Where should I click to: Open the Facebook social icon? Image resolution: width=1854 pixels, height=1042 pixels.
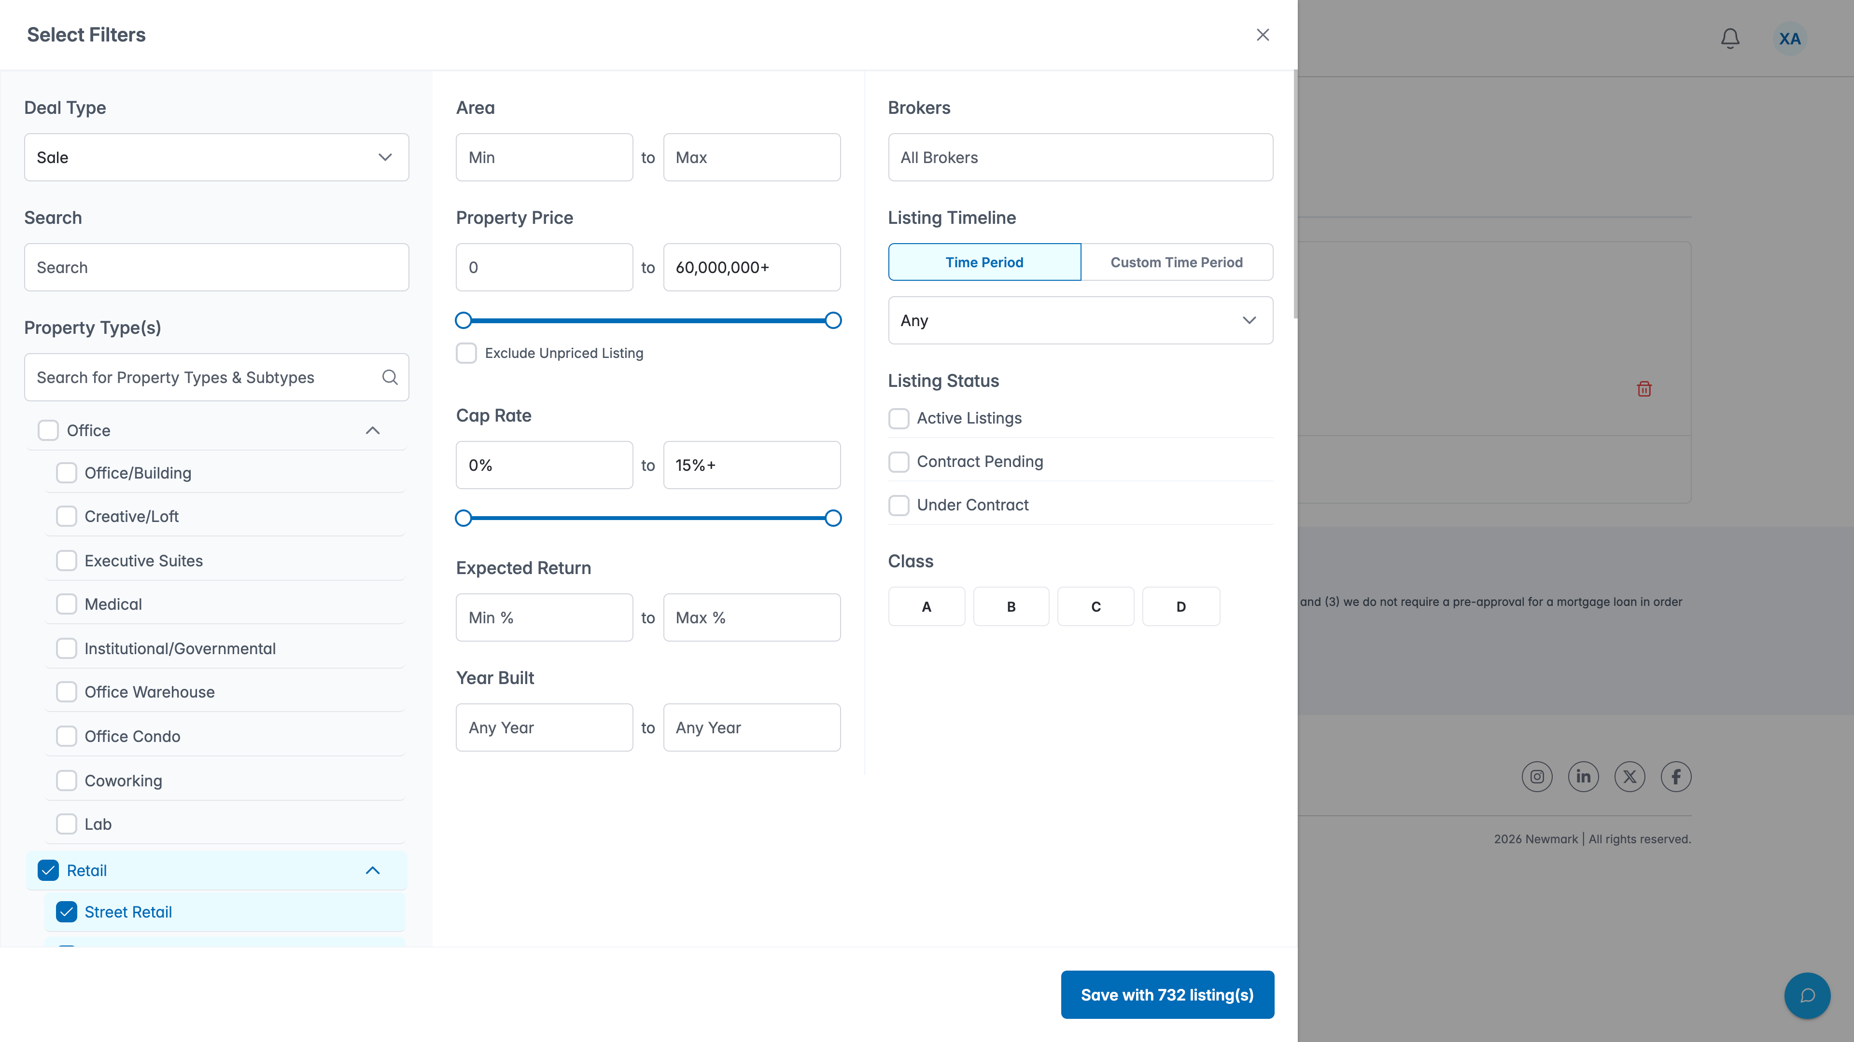coord(1676,777)
